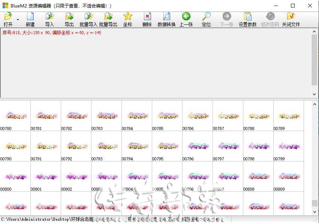Image resolution: width=319 pixels, height=224 pixels.
Task: Click the thumbnail list scrollbar thumb
Action: click(315, 203)
